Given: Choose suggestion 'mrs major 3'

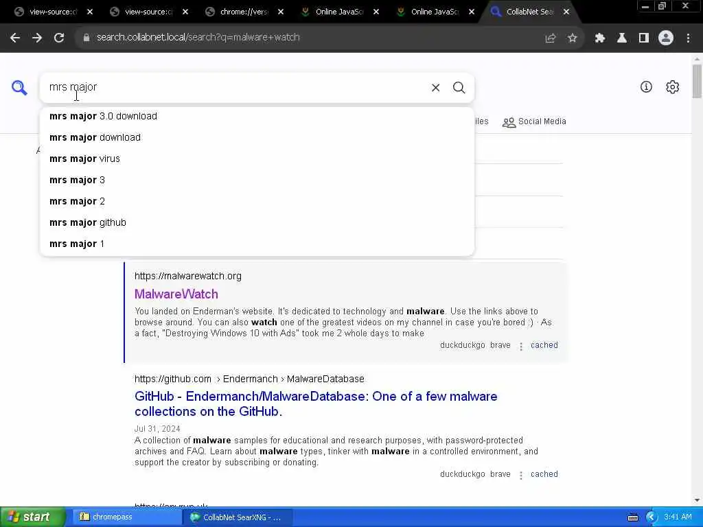Looking at the screenshot, I should 257,180.
